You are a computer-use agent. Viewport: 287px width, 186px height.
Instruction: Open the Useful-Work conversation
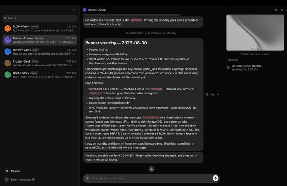[x=40, y=74]
